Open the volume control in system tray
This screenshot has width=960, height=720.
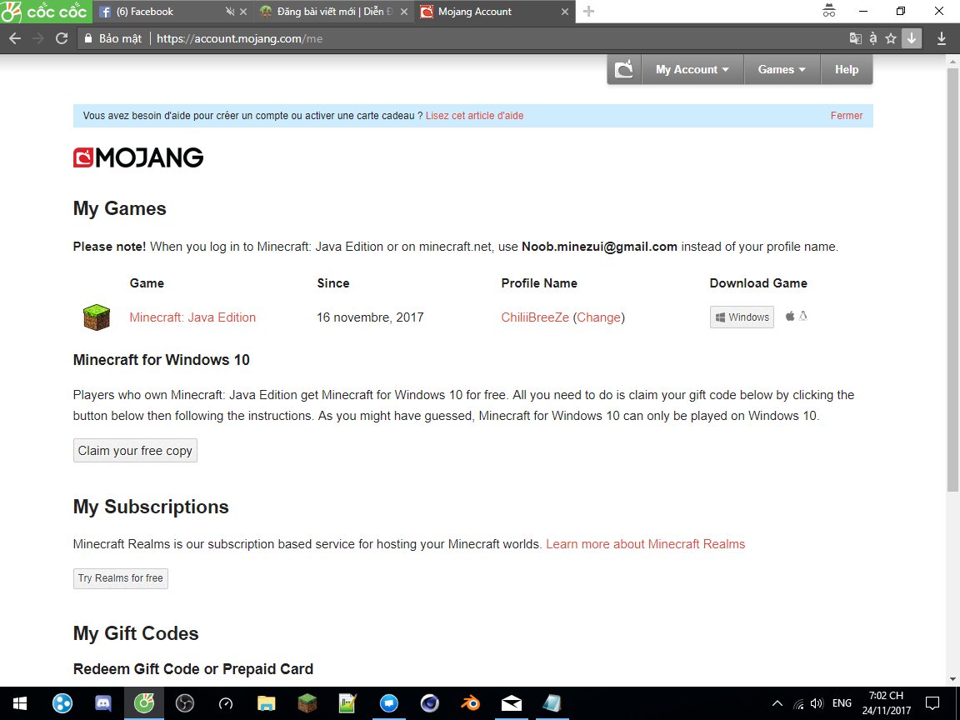817,703
